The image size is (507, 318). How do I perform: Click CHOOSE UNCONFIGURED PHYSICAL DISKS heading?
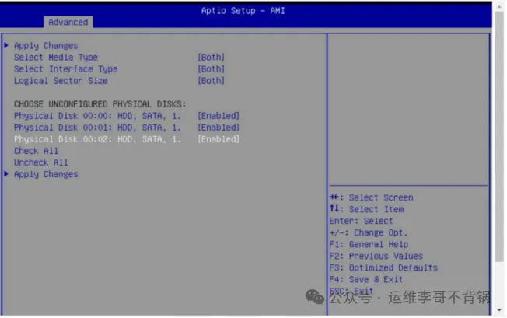tap(100, 104)
